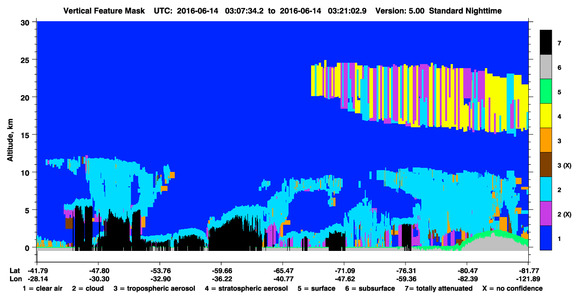Click the 15 altitude tick label
The height and width of the screenshot is (301, 587).
pyautogui.click(x=26, y=134)
